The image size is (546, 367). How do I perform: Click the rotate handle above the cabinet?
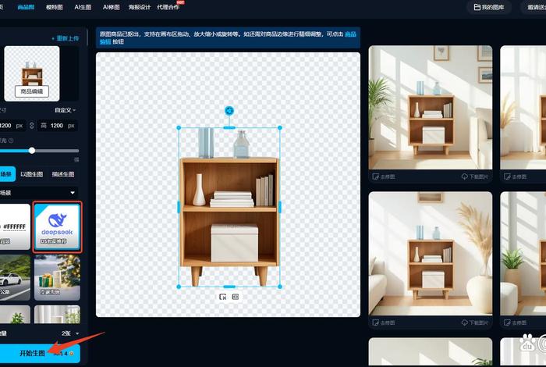(229, 111)
